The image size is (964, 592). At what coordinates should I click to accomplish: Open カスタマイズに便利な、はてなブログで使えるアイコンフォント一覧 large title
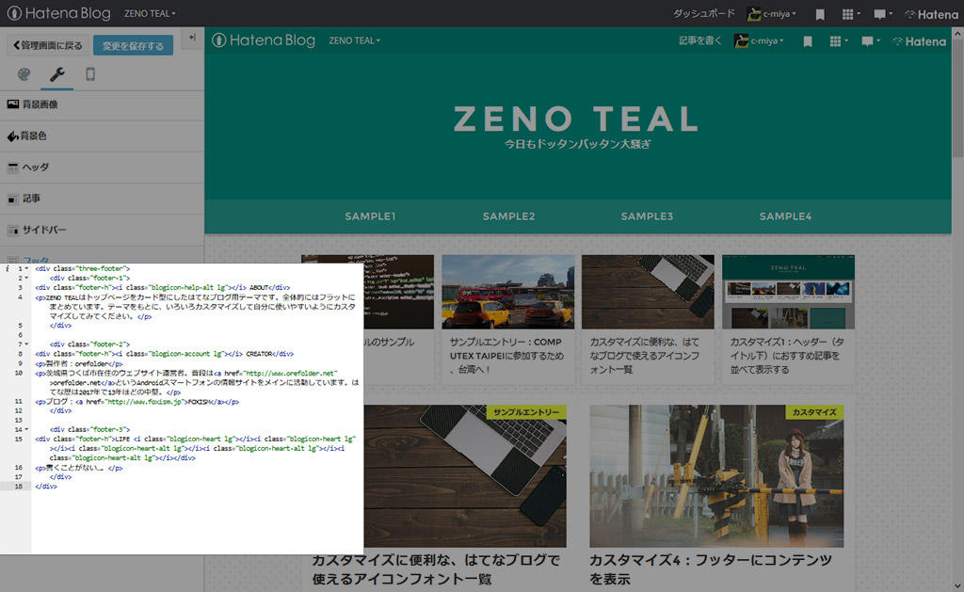(x=436, y=569)
